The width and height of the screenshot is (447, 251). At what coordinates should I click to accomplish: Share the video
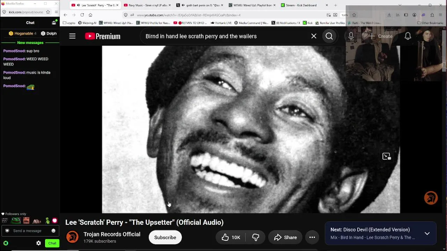pos(285,237)
